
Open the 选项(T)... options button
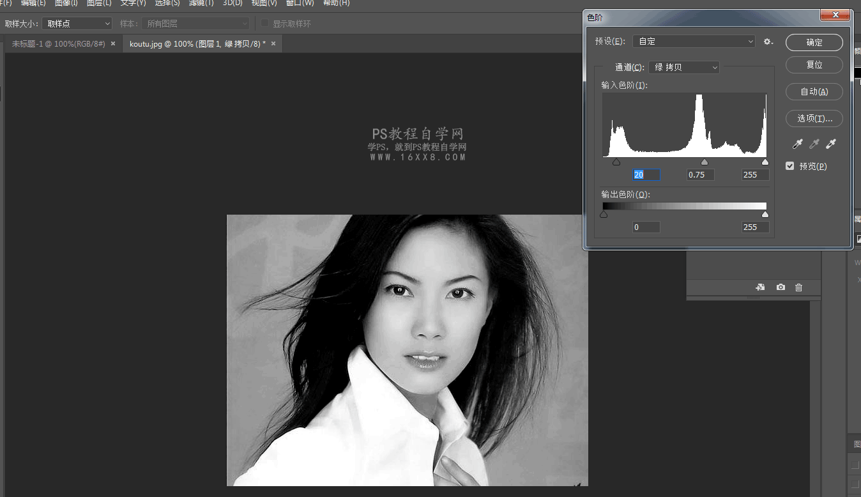tap(814, 118)
